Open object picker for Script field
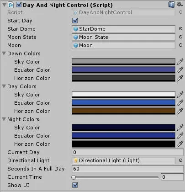 (x=180, y=12)
